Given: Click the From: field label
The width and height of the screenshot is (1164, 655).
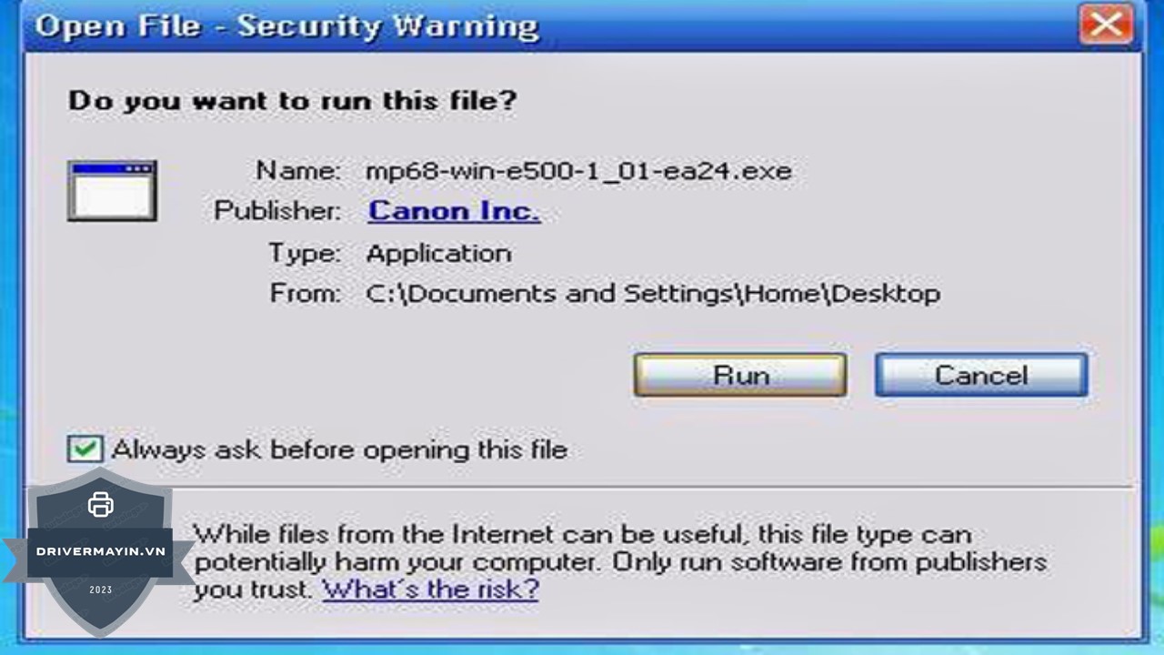Looking at the screenshot, I should point(306,294).
